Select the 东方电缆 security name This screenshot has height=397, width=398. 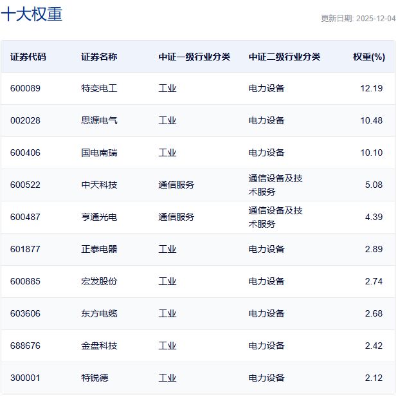coord(99,313)
